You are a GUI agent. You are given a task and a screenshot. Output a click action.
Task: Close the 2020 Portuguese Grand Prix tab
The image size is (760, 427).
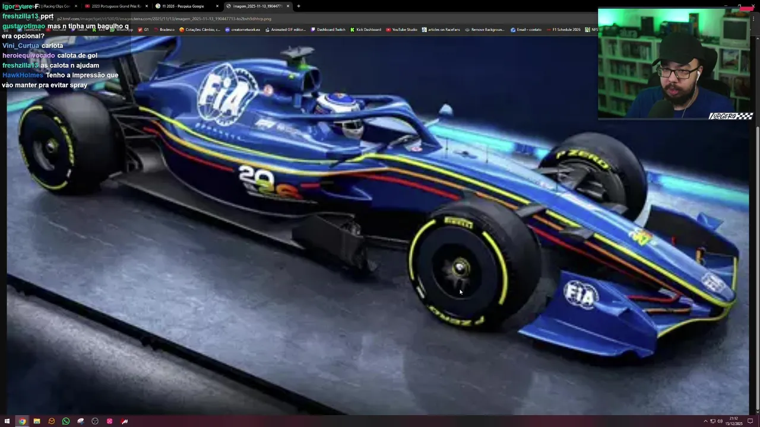pyautogui.click(x=147, y=6)
